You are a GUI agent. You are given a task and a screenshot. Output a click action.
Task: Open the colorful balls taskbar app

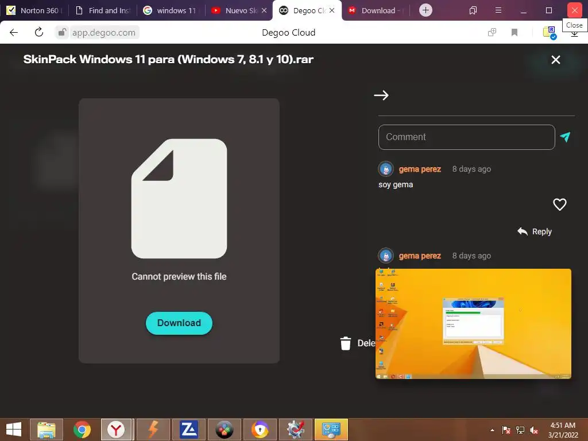225,430
